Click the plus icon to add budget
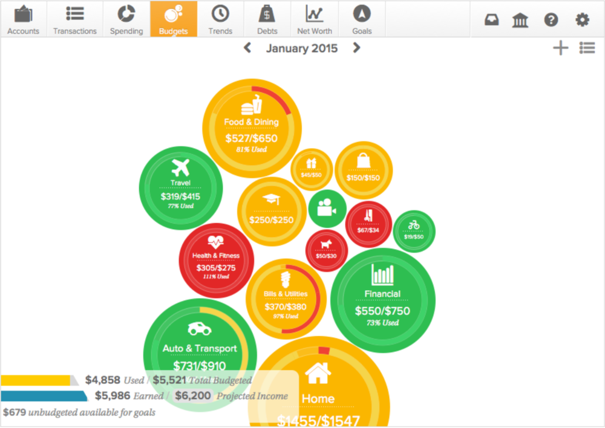 click(561, 48)
